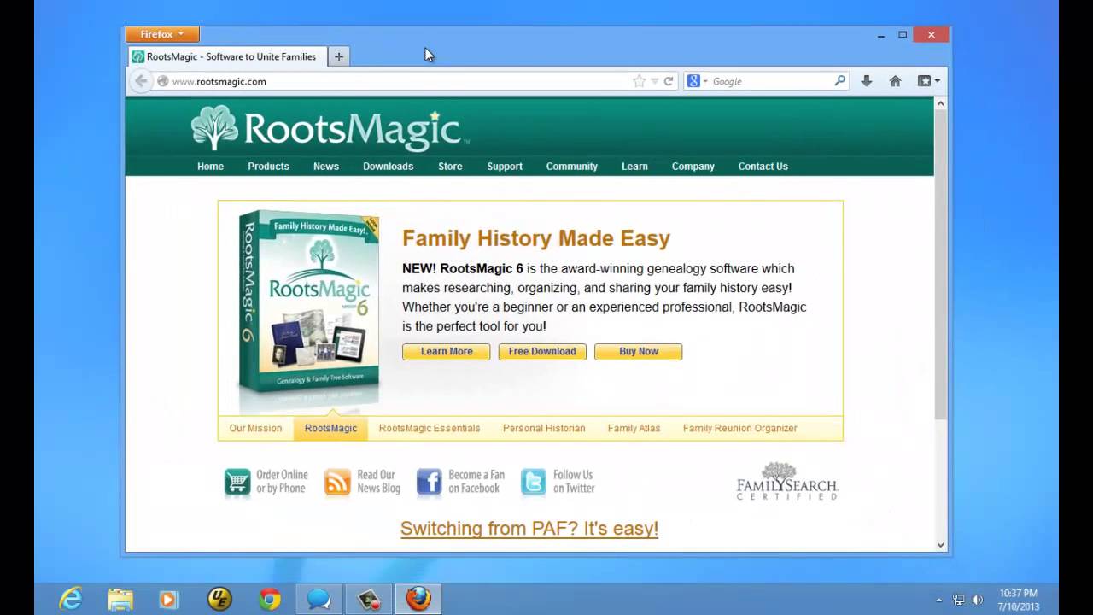
Task: Launch Chrome from the taskbar
Action: [x=270, y=600]
